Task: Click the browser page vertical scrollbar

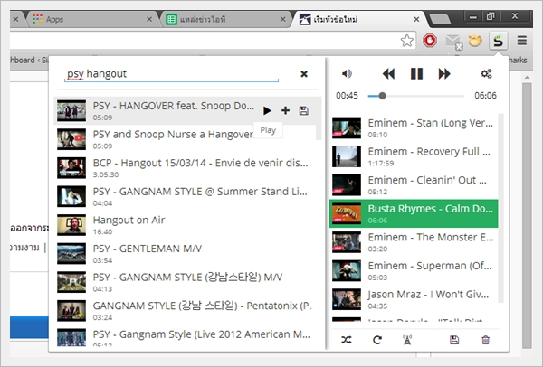Action: 527,214
